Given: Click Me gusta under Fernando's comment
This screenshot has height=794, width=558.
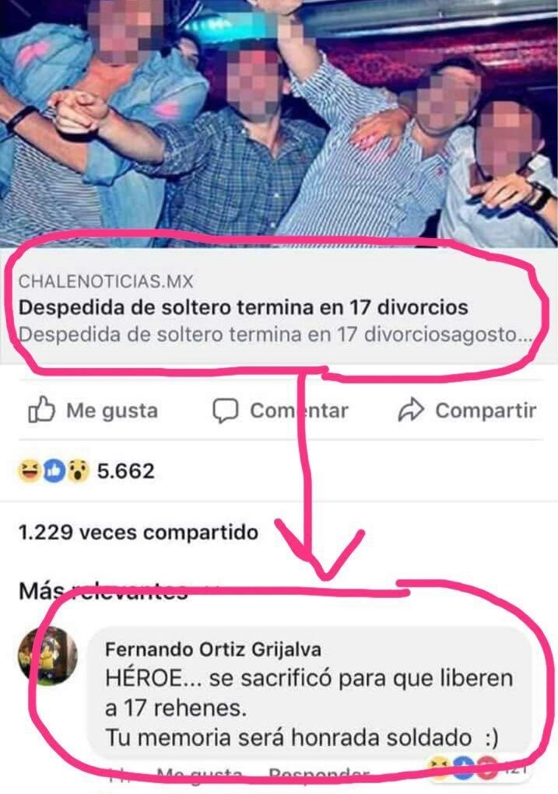Looking at the screenshot, I should (x=200, y=775).
